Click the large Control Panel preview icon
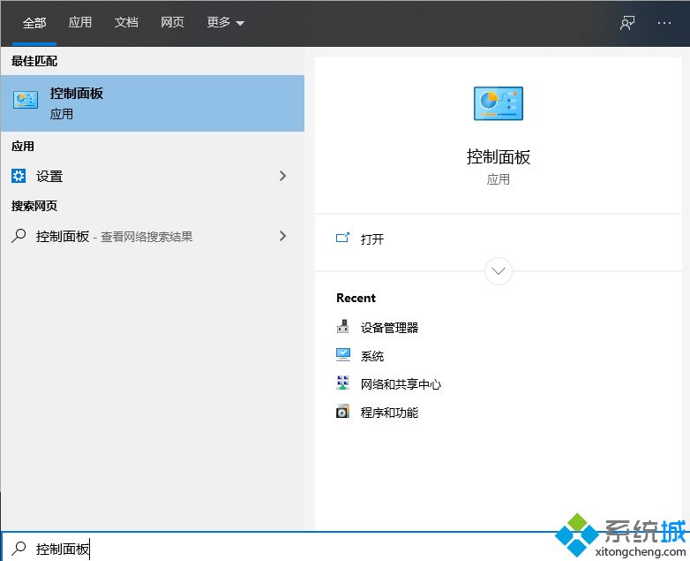The width and height of the screenshot is (690, 561). (x=498, y=103)
